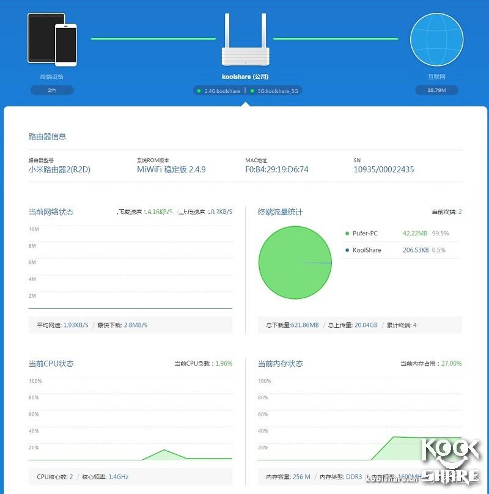Click the core frequency 1.4GHz value

(x=119, y=477)
